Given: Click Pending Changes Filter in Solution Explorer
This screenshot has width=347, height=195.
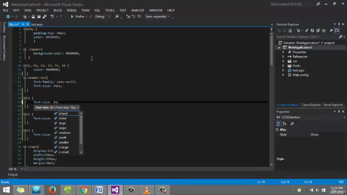Looking at the screenshot, I should (x=298, y=30).
